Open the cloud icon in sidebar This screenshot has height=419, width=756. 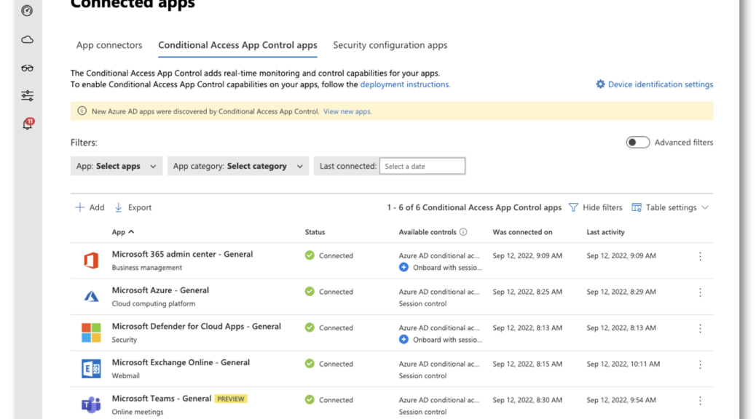pos(27,39)
